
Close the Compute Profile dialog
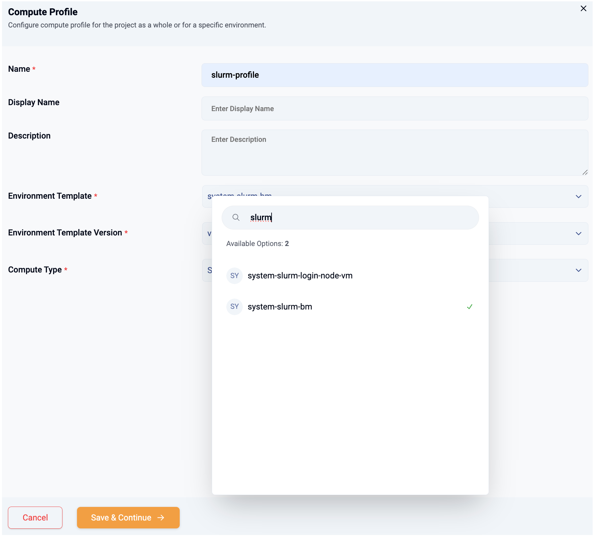pos(583,9)
